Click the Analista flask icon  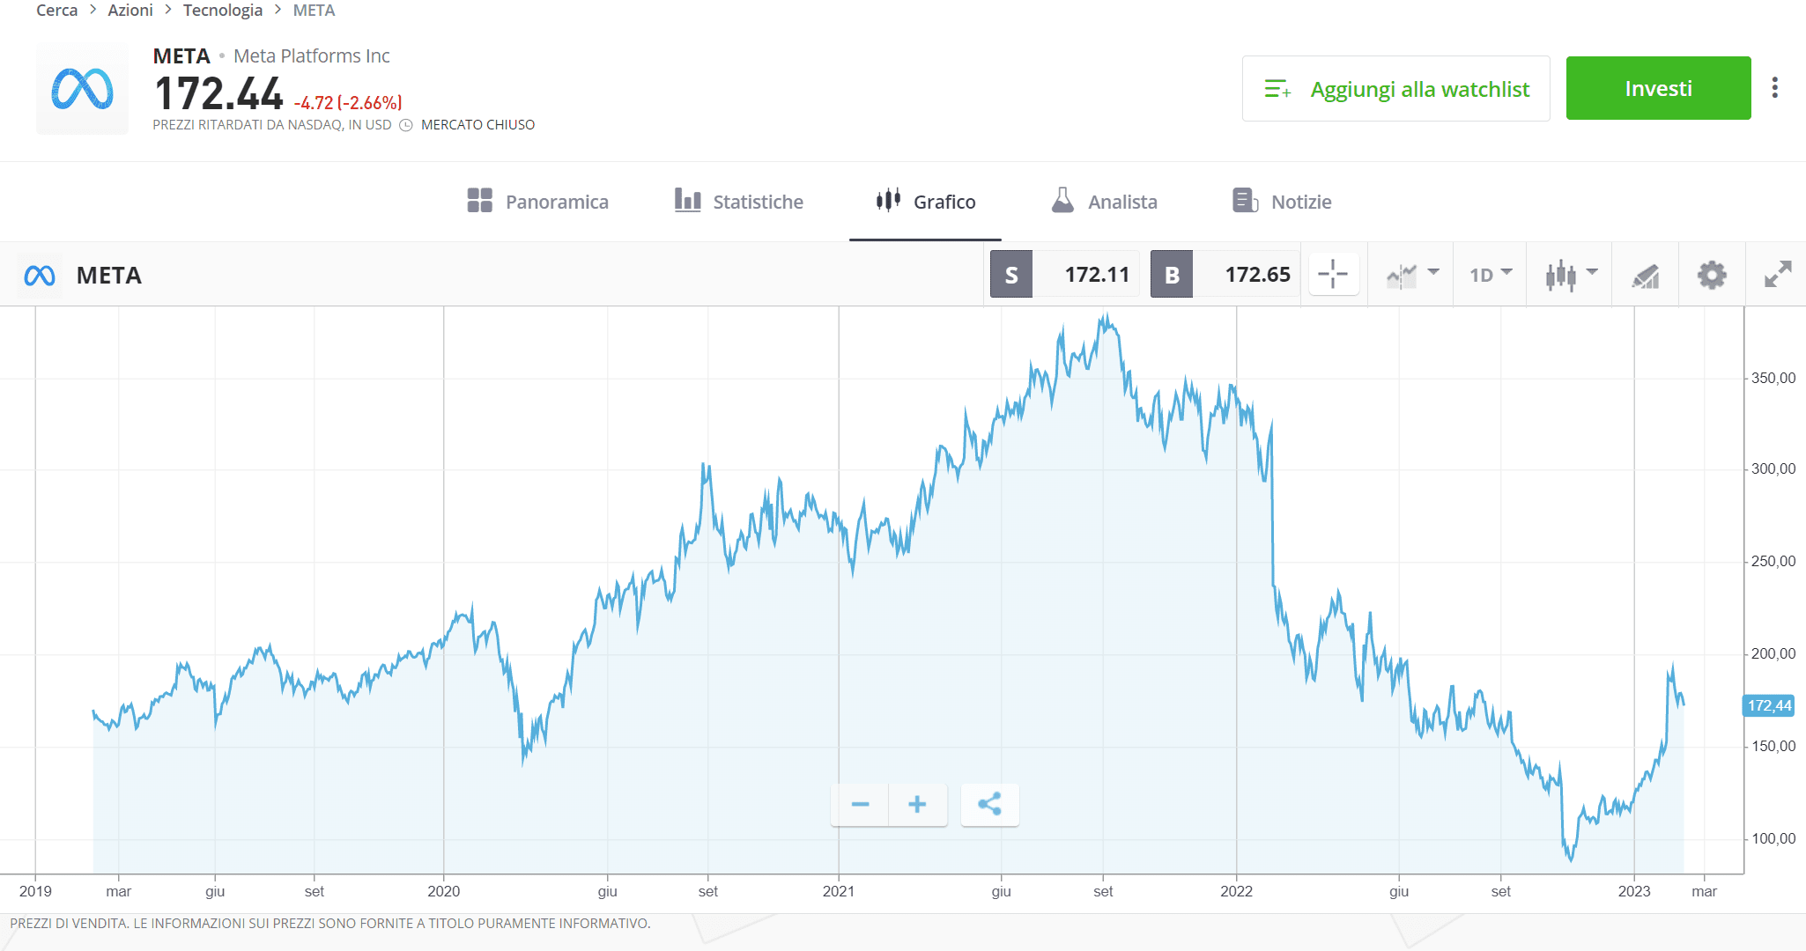click(1062, 200)
